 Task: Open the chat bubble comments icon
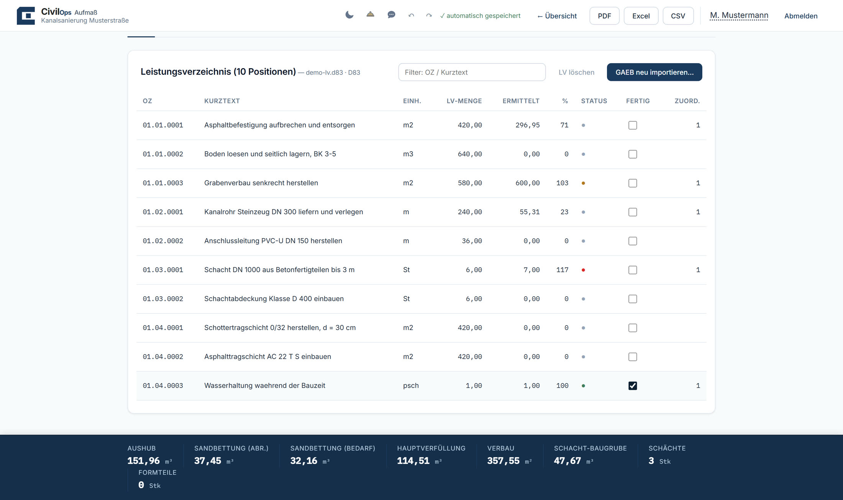click(x=391, y=15)
